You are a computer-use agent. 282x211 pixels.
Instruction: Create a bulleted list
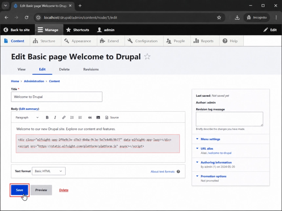[72, 117]
